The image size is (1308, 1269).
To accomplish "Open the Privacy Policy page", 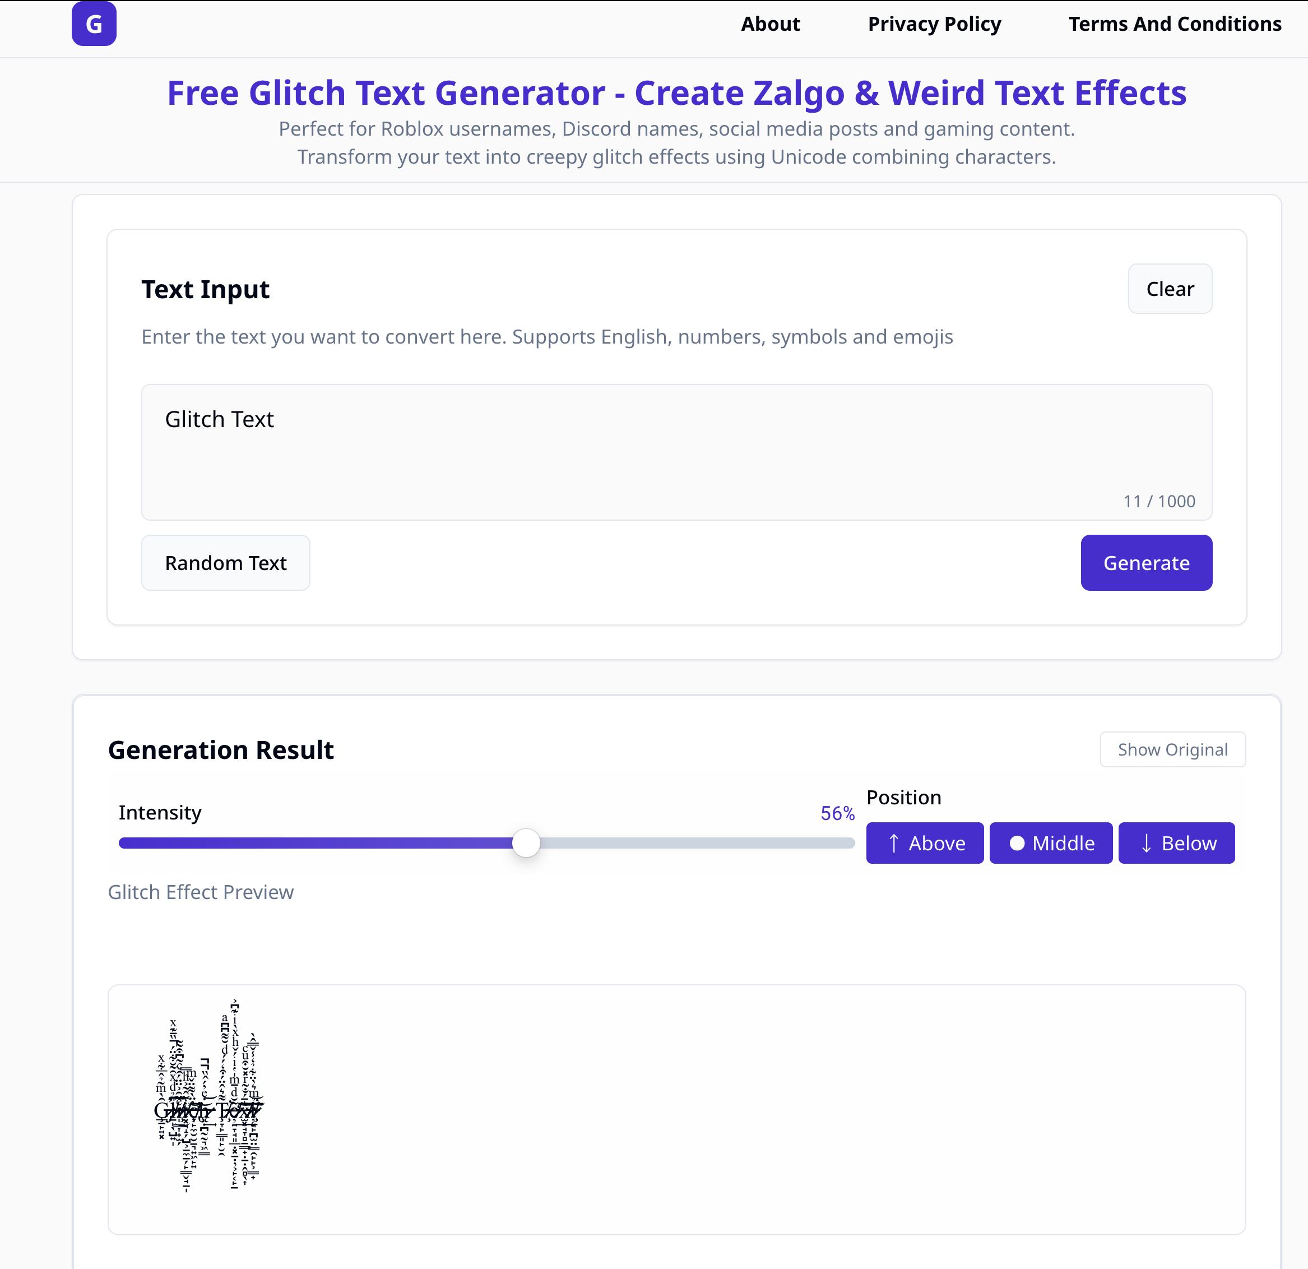I will pyautogui.click(x=934, y=24).
